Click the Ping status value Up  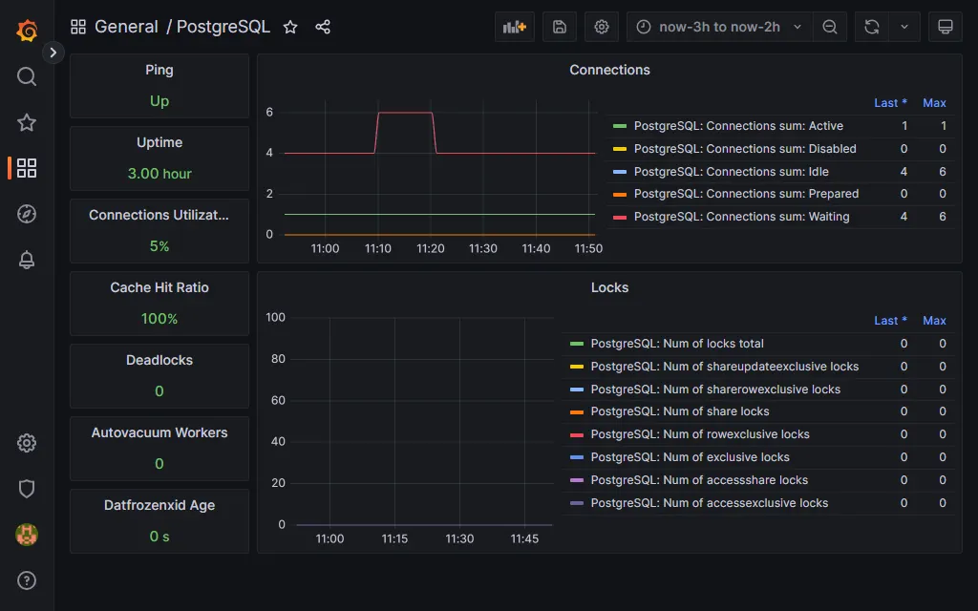coord(159,101)
